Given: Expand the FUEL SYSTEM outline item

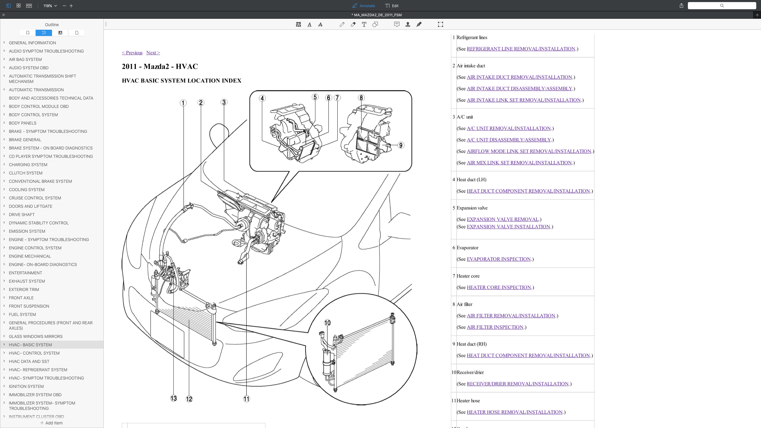Looking at the screenshot, I should 4,314.
